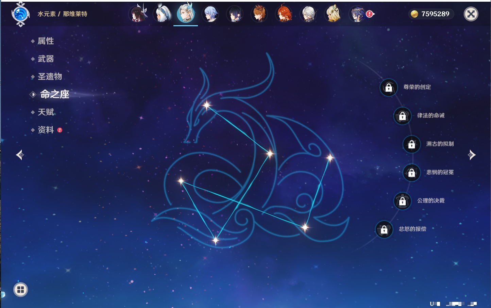Open the grid menu icon at bottom-left
This screenshot has width=491, height=308.
(20, 290)
